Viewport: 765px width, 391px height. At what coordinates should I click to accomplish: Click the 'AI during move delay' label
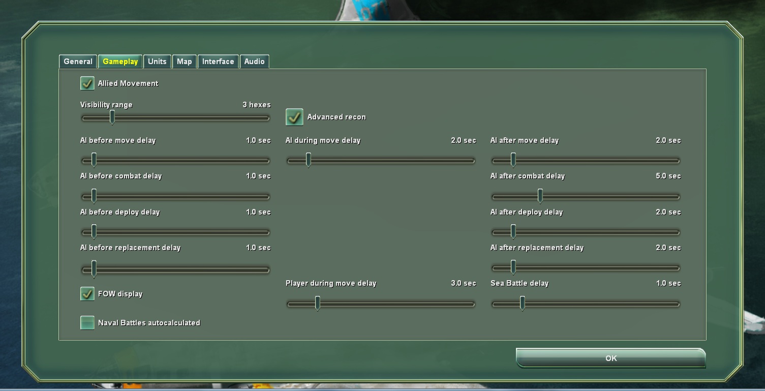tap(323, 140)
